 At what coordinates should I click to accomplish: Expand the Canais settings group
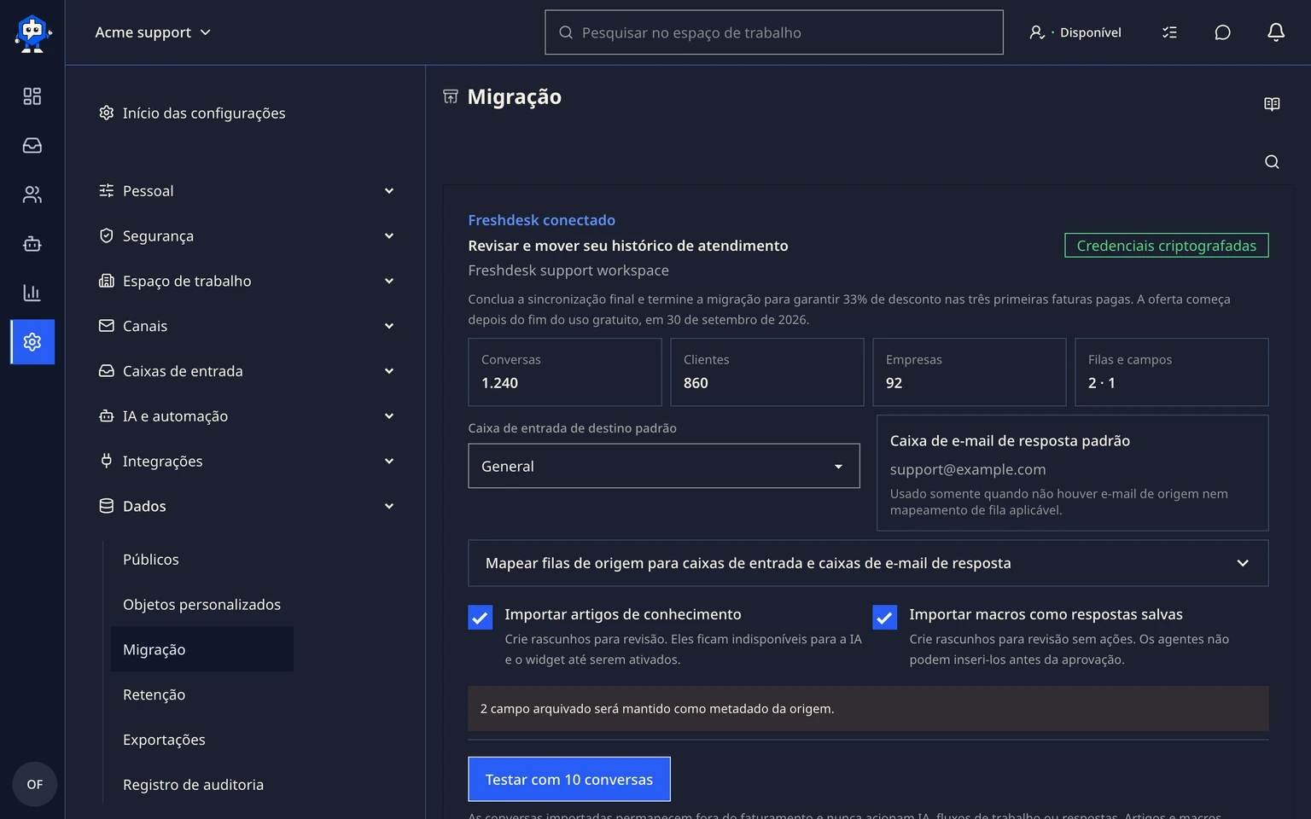247,326
